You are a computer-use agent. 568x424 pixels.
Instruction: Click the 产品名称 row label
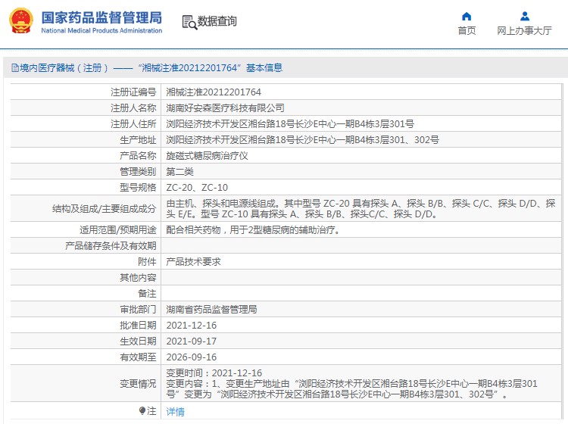tap(138, 156)
